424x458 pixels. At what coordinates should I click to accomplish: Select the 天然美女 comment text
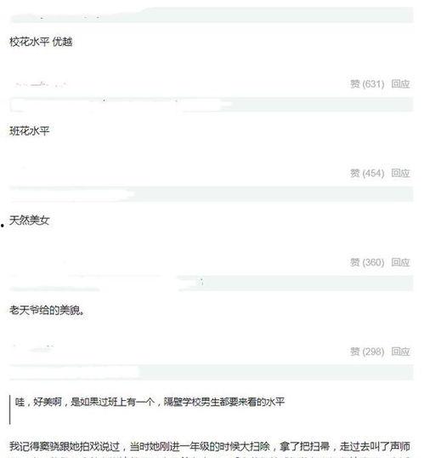click(x=29, y=220)
